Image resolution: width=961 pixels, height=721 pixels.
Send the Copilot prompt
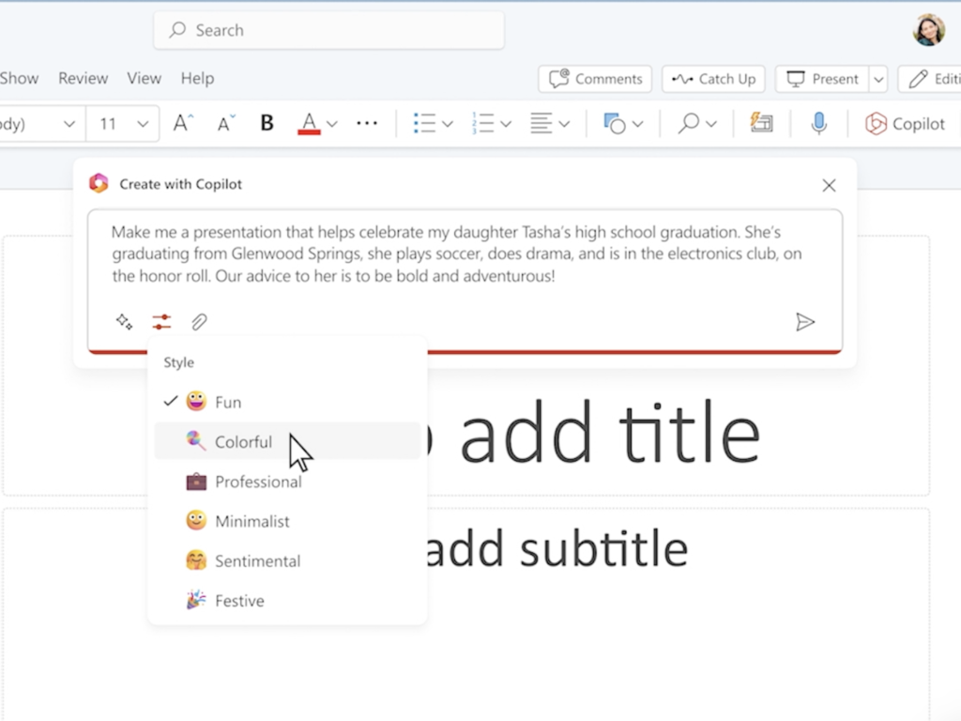point(804,322)
